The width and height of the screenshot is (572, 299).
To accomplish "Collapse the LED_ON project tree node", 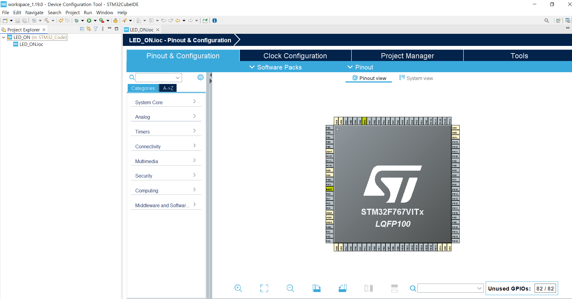I will (3, 37).
